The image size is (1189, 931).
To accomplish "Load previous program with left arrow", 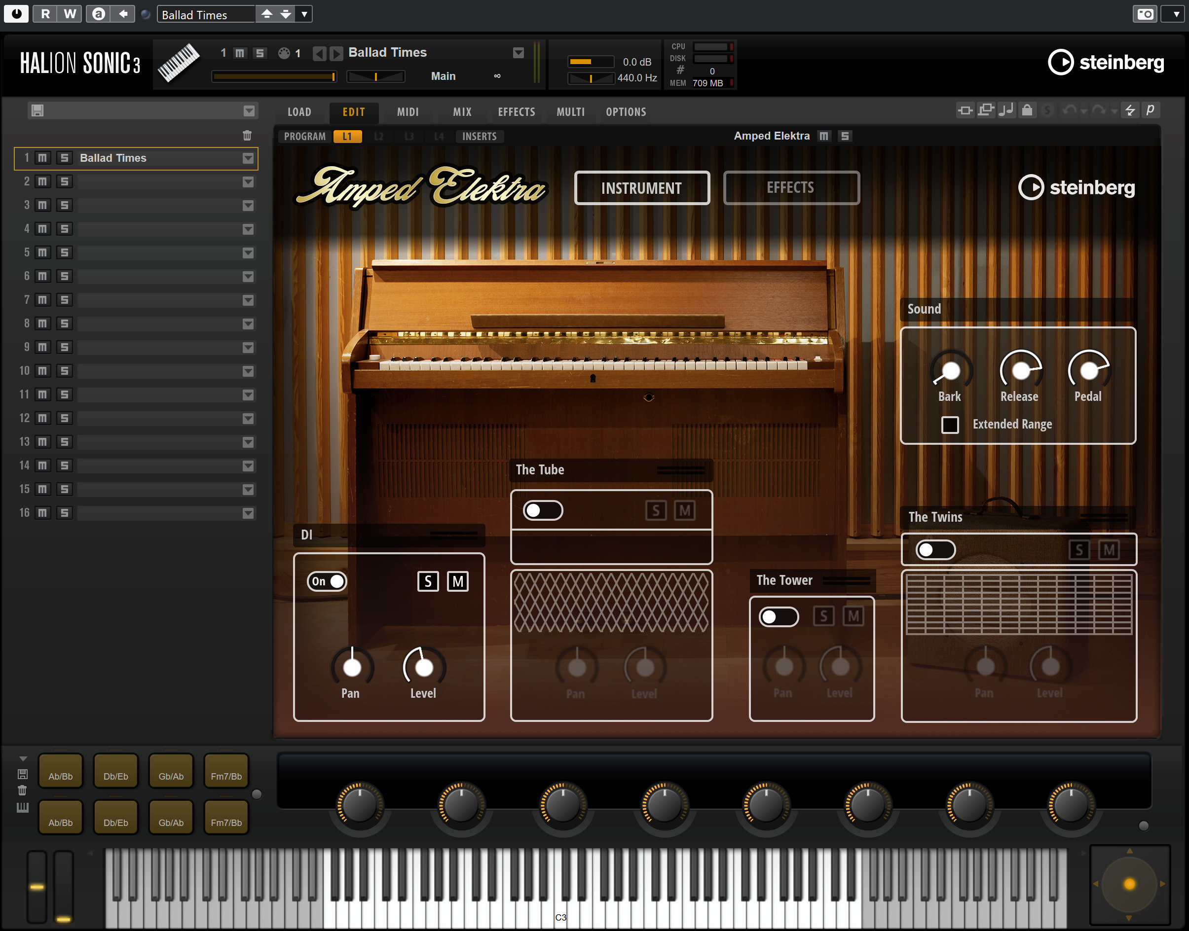I will [x=320, y=53].
